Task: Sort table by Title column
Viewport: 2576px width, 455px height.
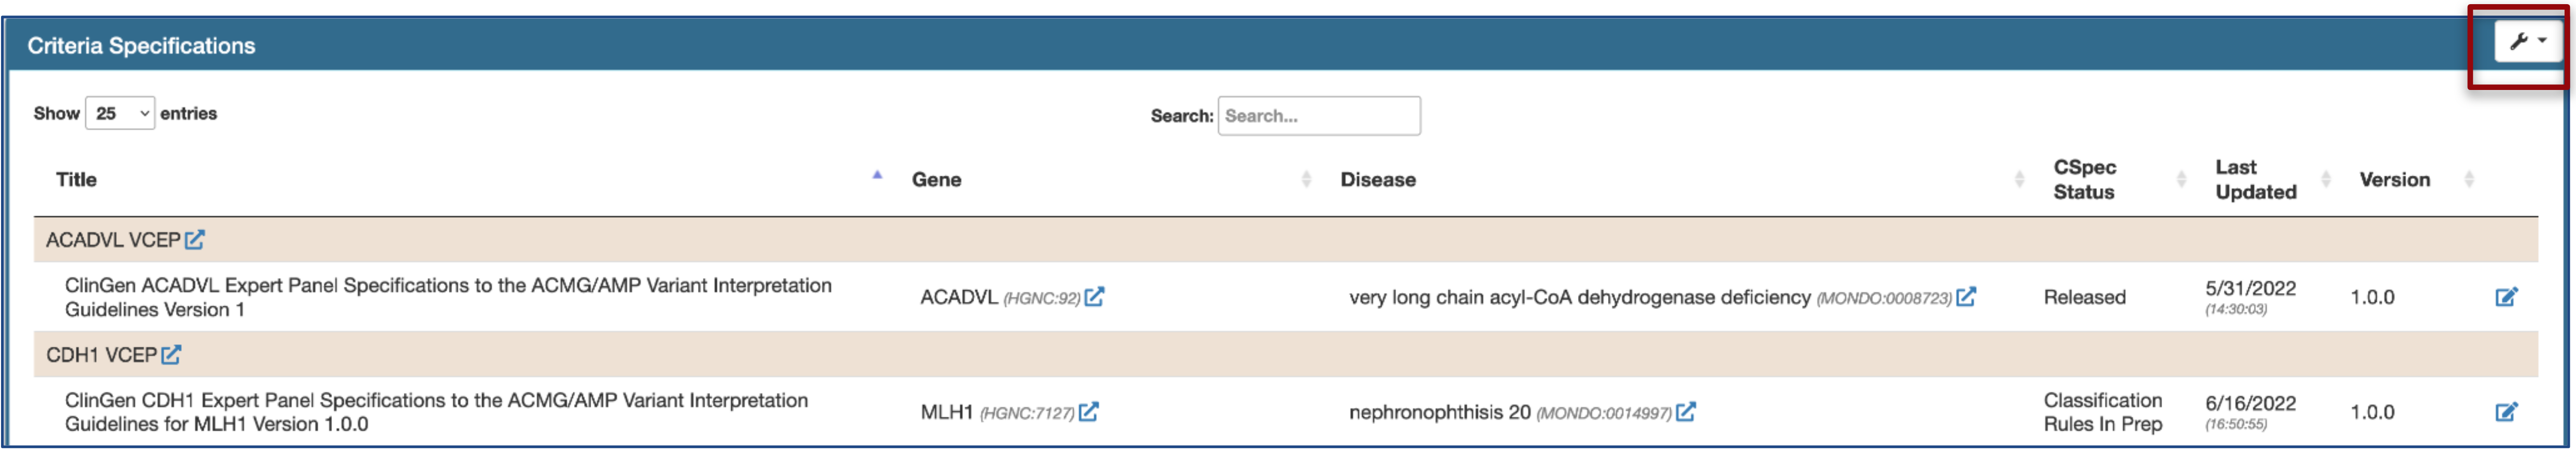Action: 76,179
